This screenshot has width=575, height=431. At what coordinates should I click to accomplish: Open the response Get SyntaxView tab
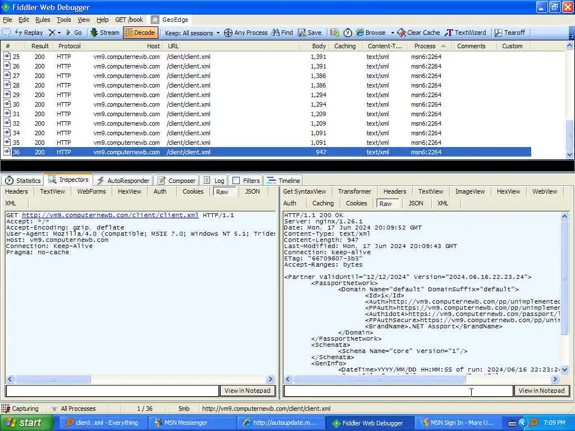coord(304,191)
